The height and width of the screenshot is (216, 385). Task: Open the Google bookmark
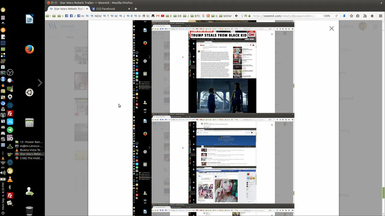(203, 16)
